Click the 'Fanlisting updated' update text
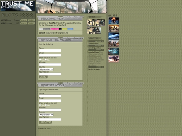 click(x=94, y=48)
